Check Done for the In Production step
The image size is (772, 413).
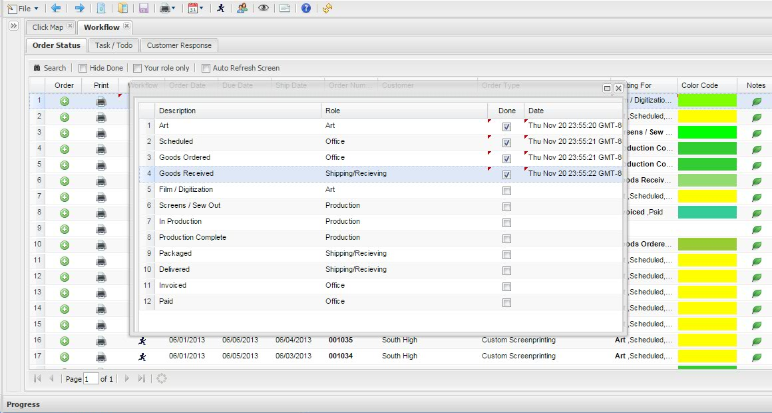[x=506, y=222]
